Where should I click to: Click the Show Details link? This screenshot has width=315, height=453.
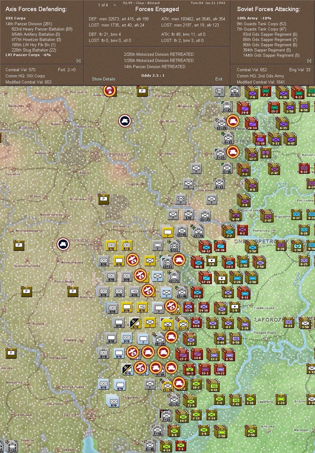point(103,79)
